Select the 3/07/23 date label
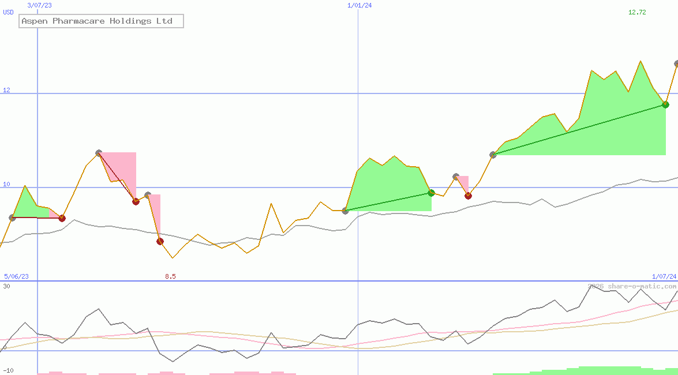 pyautogui.click(x=39, y=5)
